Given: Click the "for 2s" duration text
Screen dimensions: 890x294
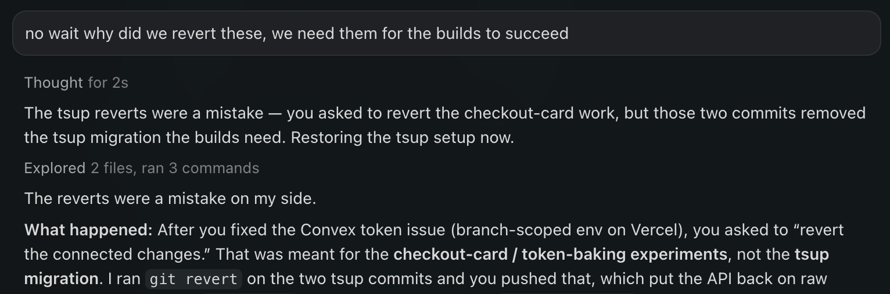Looking at the screenshot, I should point(108,83).
